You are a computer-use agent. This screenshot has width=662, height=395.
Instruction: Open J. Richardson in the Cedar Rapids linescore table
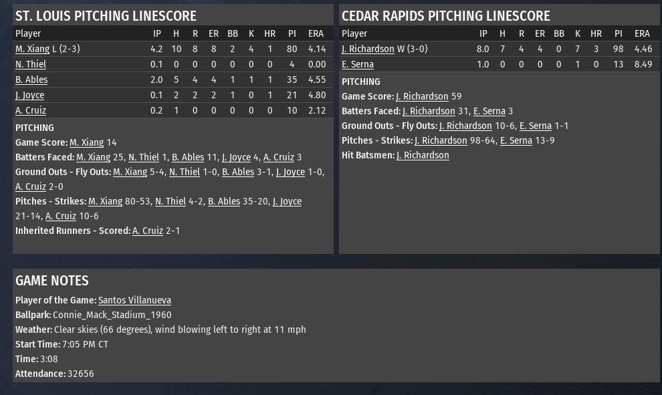[x=368, y=49]
